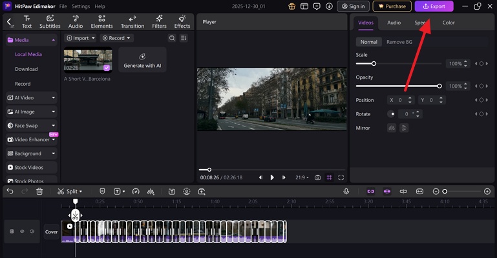Click the Opacity slider handle
The width and height of the screenshot is (497, 258).
[x=439, y=86]
